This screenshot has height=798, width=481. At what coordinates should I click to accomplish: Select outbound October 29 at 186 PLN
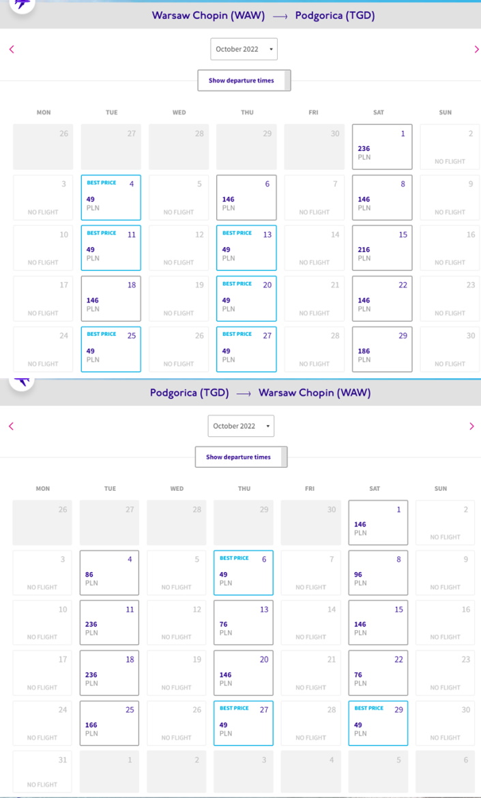click(x=382, y=349)
